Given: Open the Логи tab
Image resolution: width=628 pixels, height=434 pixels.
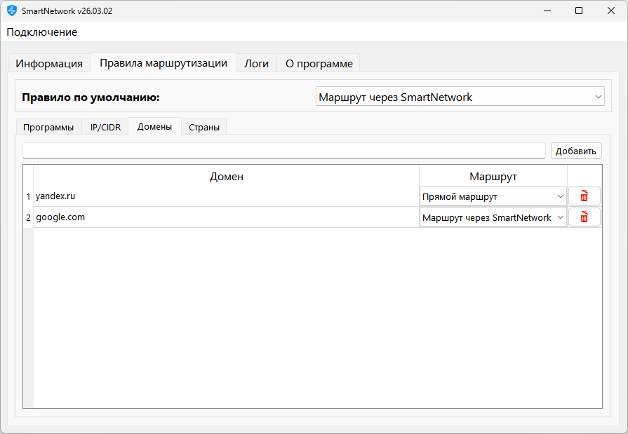Looking at the screenshot, I should point(256,63).
